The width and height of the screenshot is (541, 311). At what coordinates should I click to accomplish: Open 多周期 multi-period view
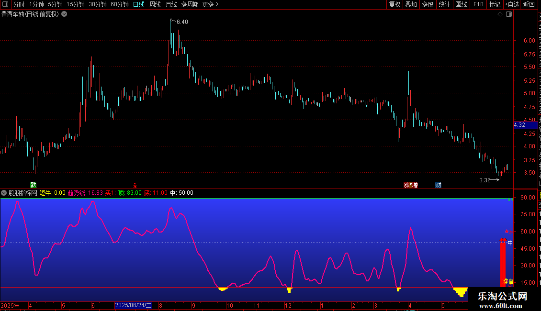pyautogui.click(x=190, y=4)
